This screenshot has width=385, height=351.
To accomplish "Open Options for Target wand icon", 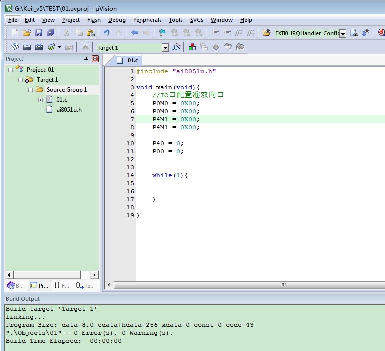I will [x=176, y=47].
